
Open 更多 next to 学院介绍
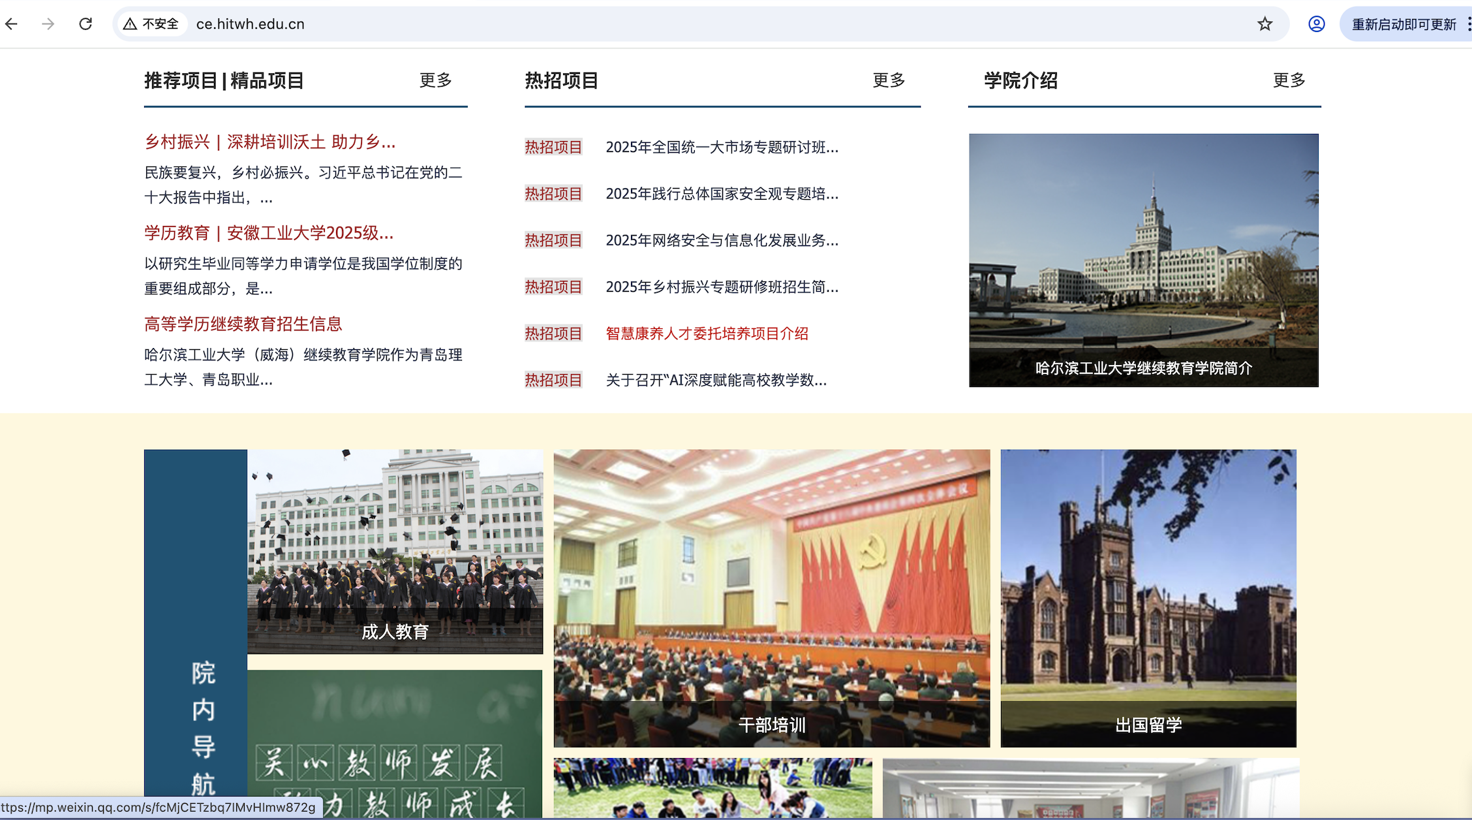pyautogui.click(x=1289, y=80)
